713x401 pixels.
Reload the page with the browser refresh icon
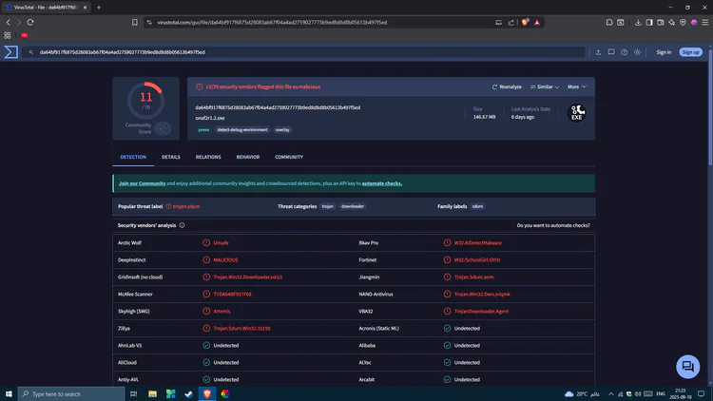click(30, 22)
